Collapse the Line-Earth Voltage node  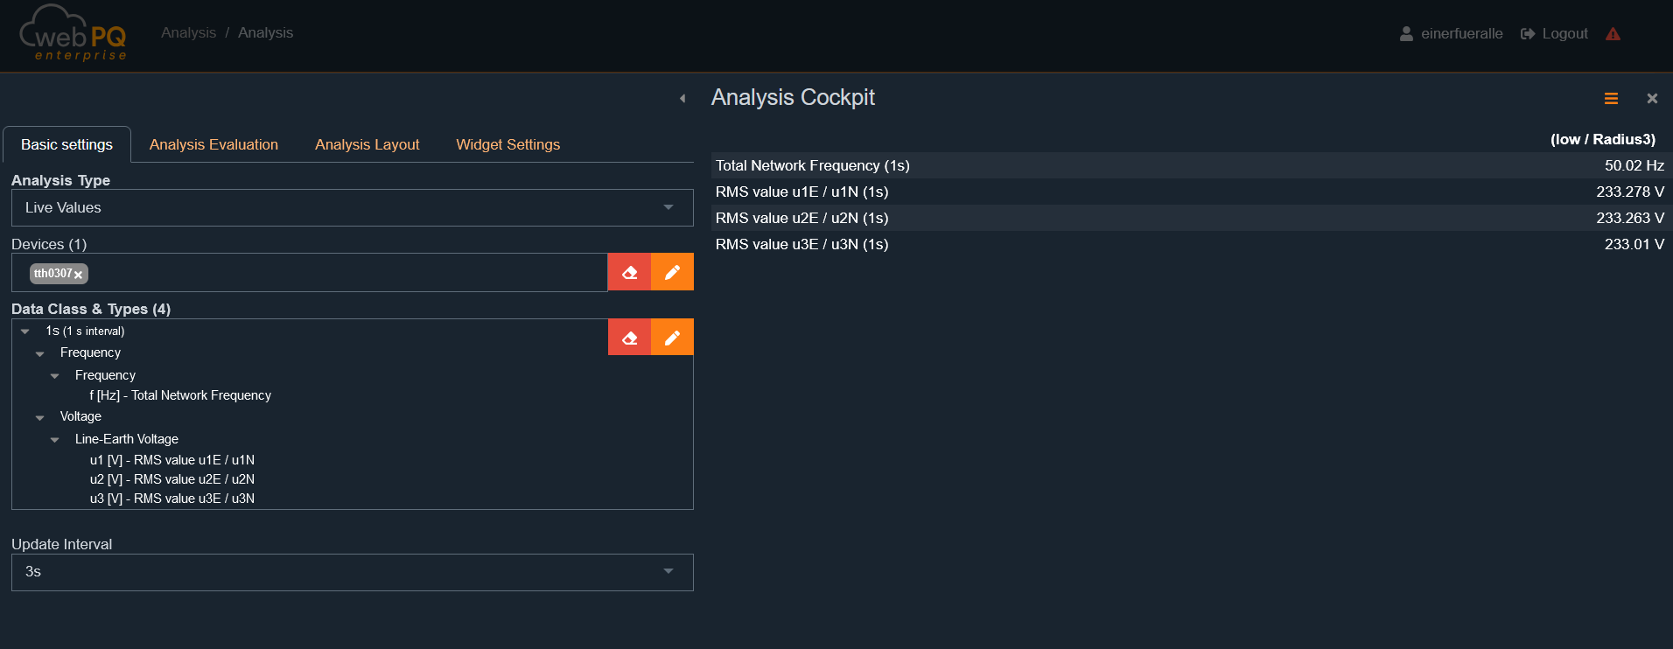coord(55,440)
